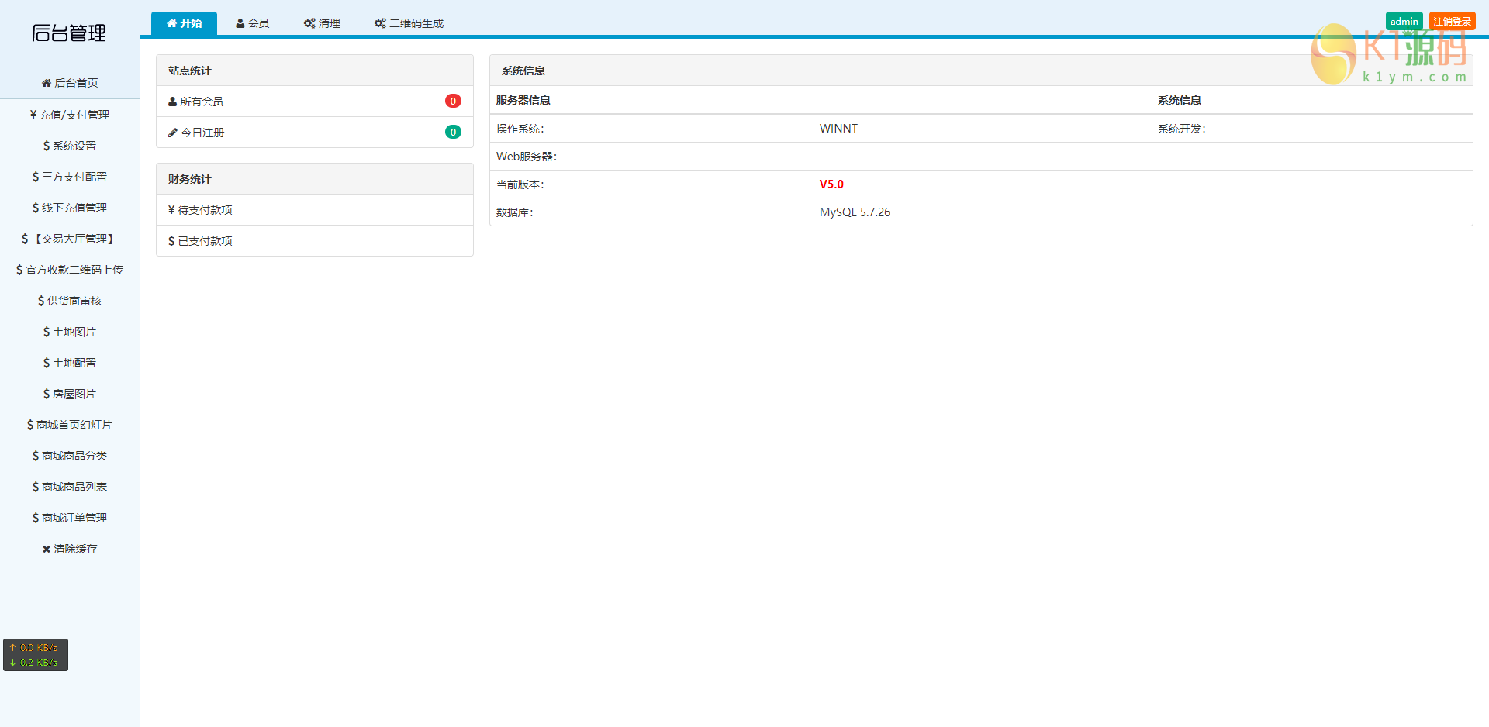
Task: Open 后台首页 in the sidebar
Action: coord(70,83)
